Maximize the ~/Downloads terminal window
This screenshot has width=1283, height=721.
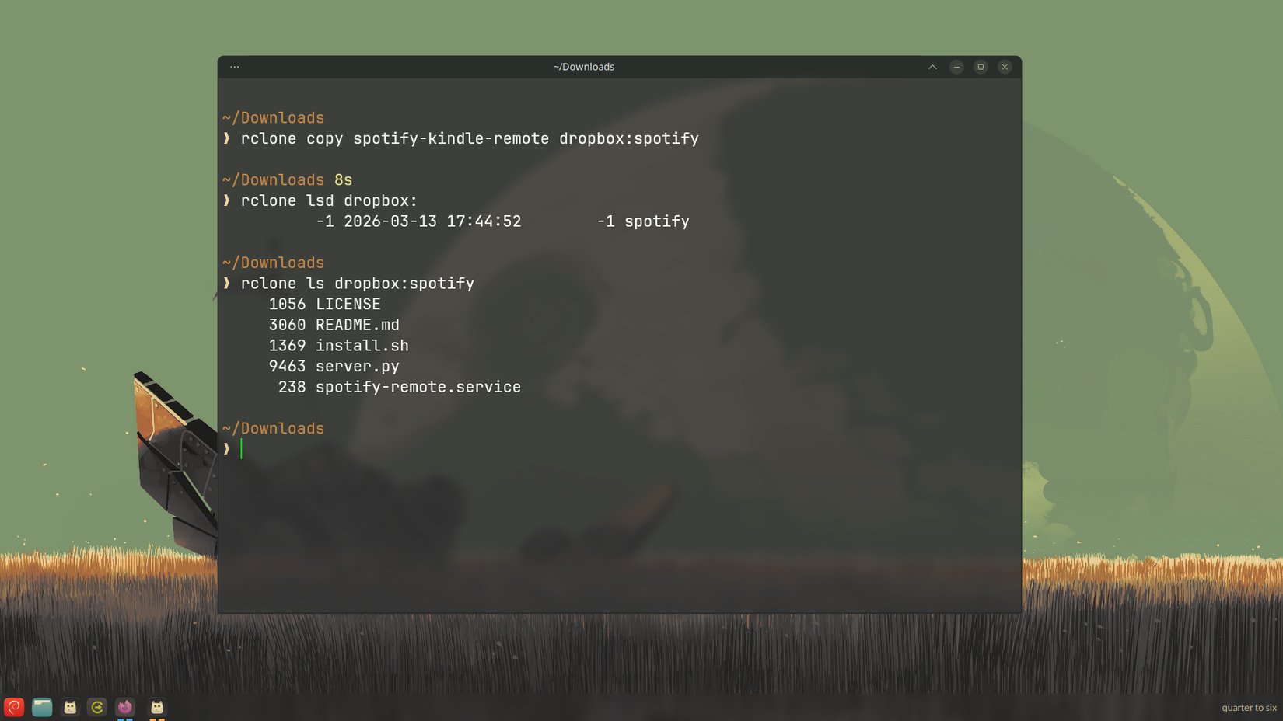981,67
